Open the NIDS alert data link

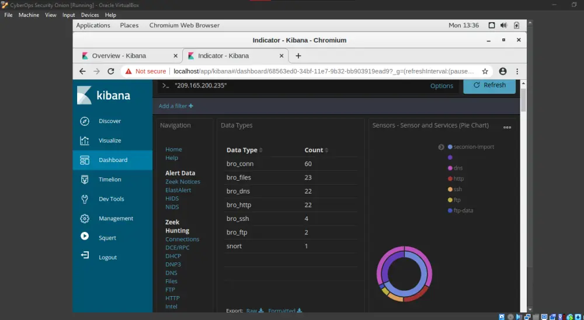coord(172,207)
